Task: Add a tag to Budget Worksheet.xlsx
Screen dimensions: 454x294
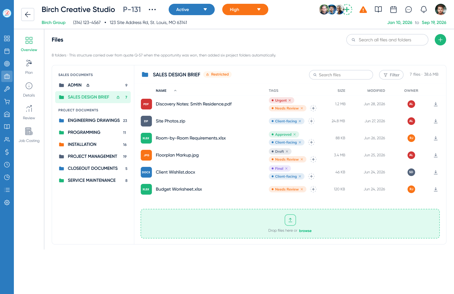Action: tap(313, 189)
